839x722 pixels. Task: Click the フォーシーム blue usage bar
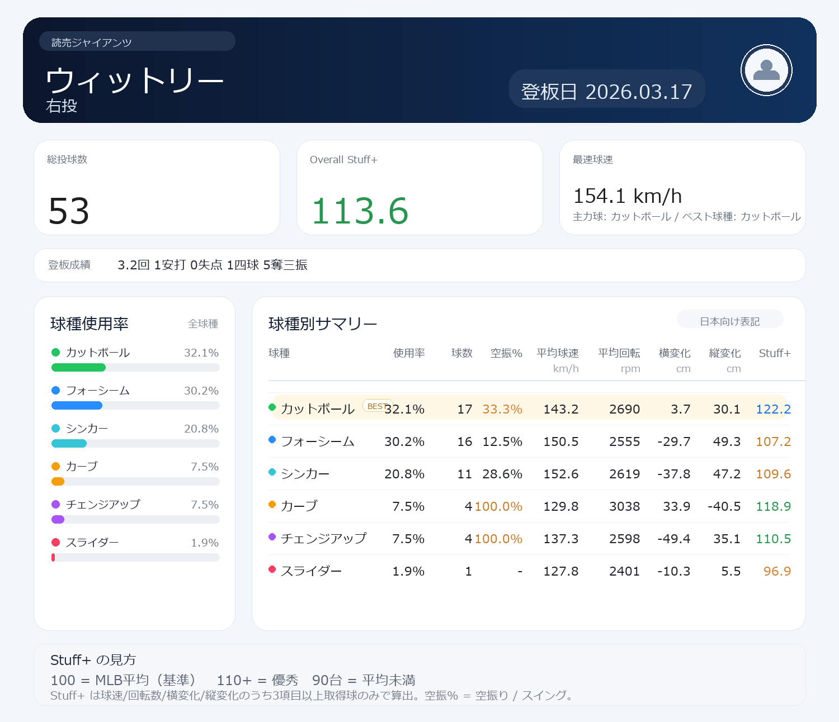click(x=77, y=406)
